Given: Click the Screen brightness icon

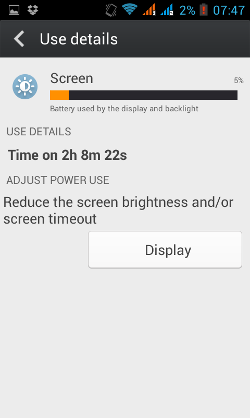Looking at the screenshot, I should pos(25,87).
